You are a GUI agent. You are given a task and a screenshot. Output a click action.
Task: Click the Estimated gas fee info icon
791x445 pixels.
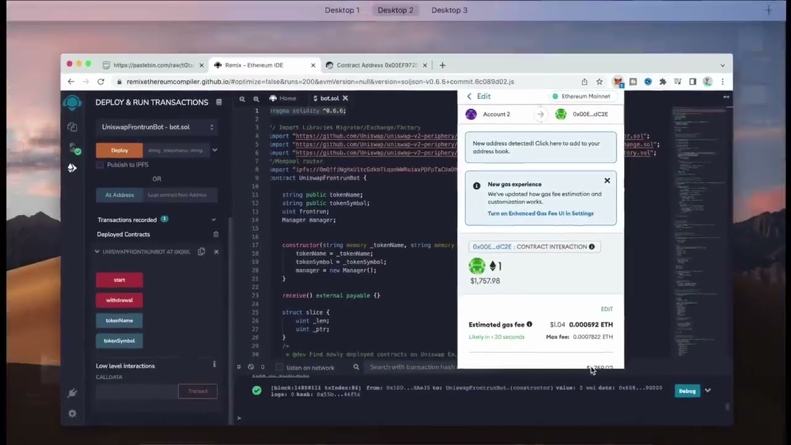click(529, 324)
